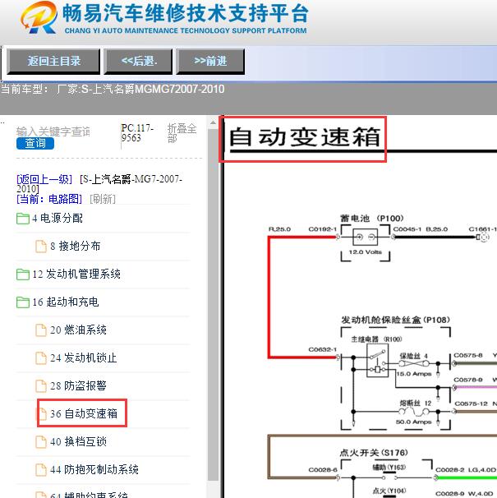
Task: Click the document icon beside 24 发动机锁止
Action: coord(40,358)
